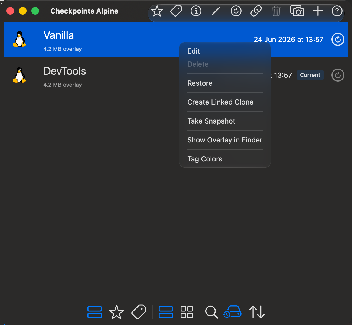The width and height of the screenshot is (352, 325).
Task: Open Tag Colors menu entry
Action: tap(205, 159)
